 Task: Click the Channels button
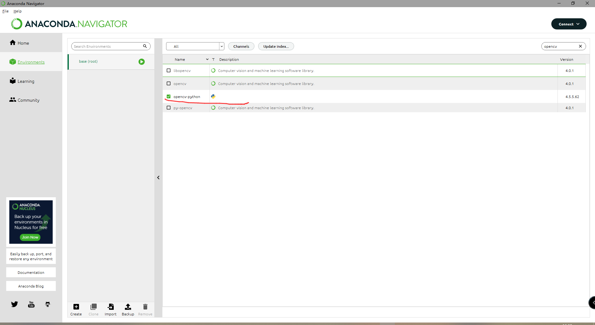pyautogui.click(x=241, y=46)
